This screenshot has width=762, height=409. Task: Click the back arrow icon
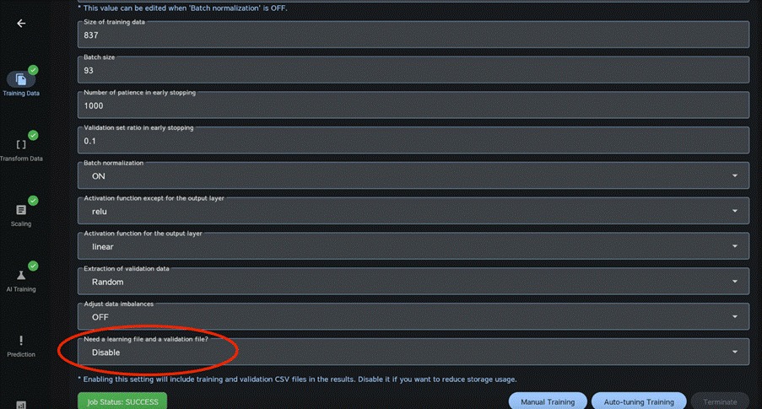coord(21,24)
